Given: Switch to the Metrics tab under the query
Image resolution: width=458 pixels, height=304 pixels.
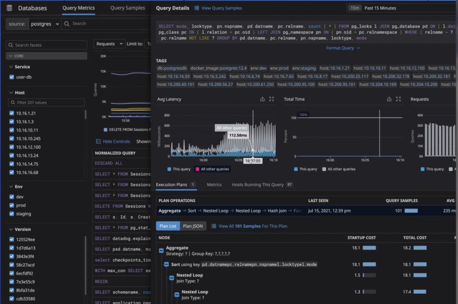Looking at the screenshot, I should pos(216,185).
